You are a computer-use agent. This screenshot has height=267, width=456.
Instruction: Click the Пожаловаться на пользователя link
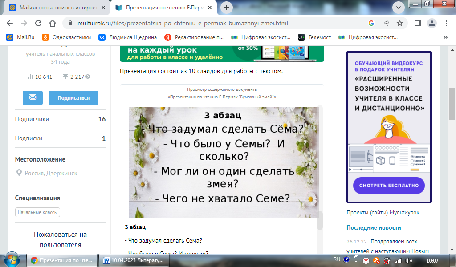(60, 239)
